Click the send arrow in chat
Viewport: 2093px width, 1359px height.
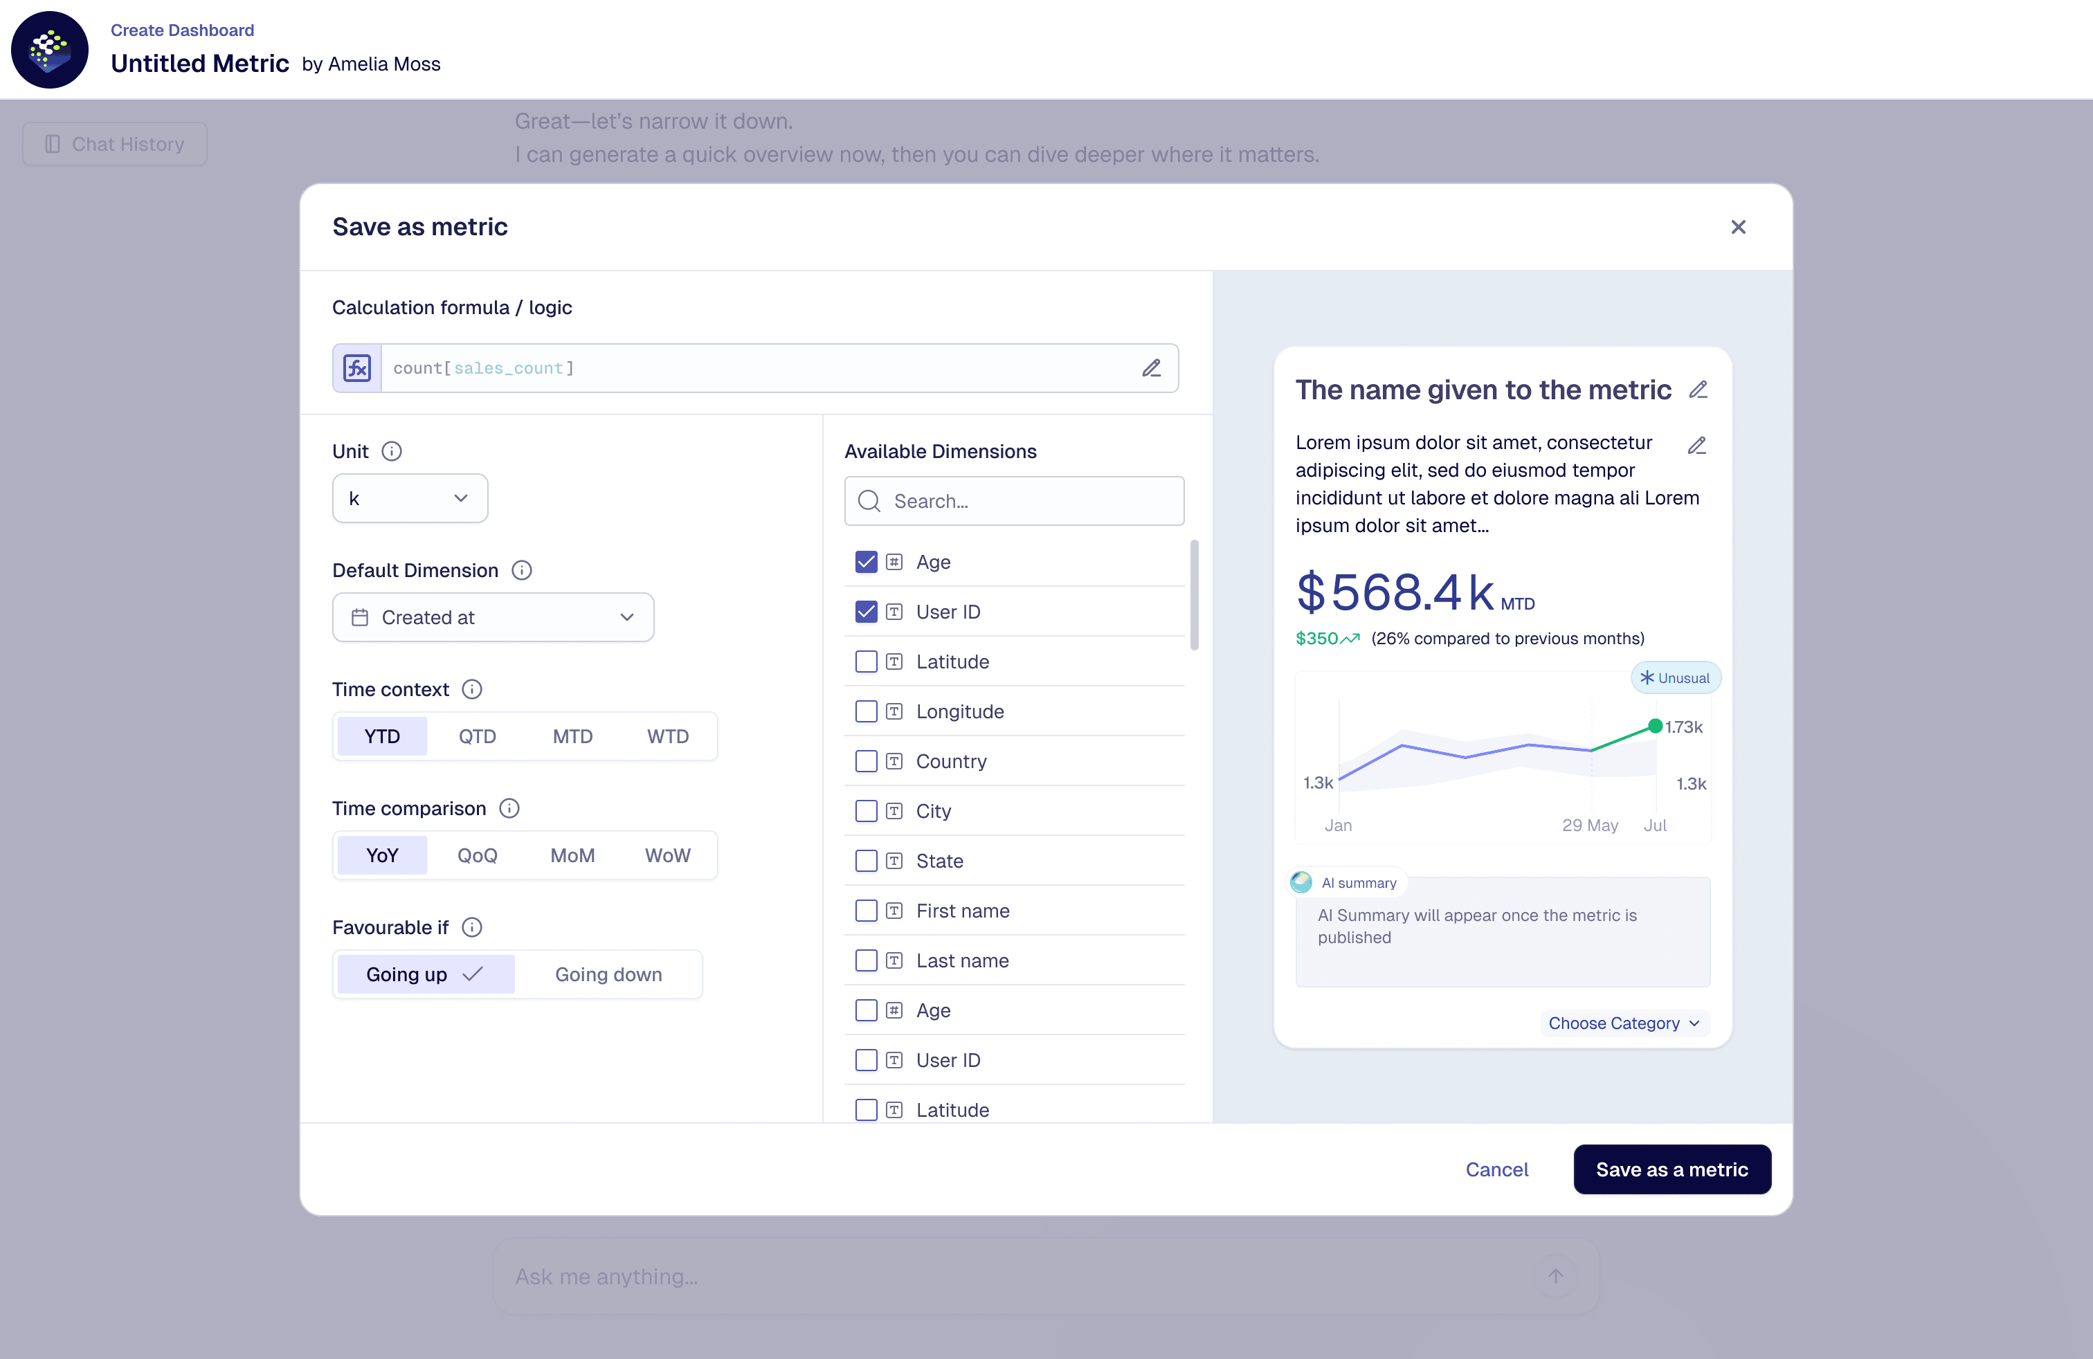(1555, 1275)
